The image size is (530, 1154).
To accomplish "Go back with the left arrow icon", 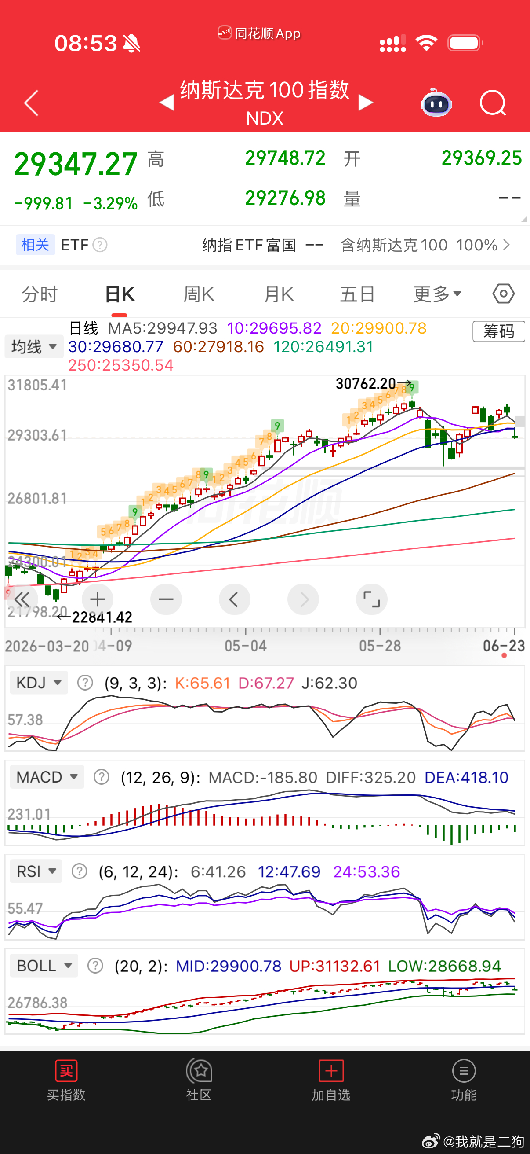I will tap(31, 103).
